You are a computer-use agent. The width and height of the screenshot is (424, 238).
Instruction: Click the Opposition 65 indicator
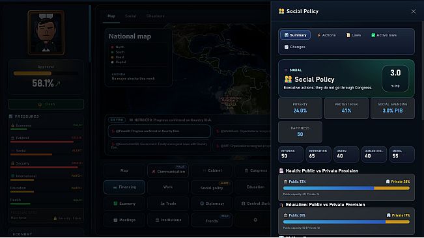318,154
